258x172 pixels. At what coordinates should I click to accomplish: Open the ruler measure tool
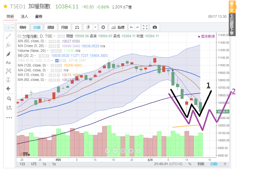9,108
